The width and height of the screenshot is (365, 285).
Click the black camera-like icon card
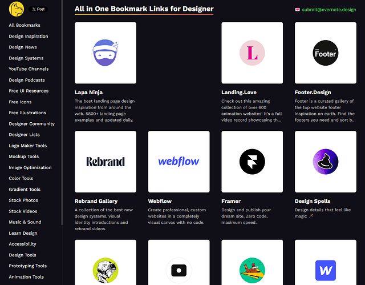coord(179,262)
